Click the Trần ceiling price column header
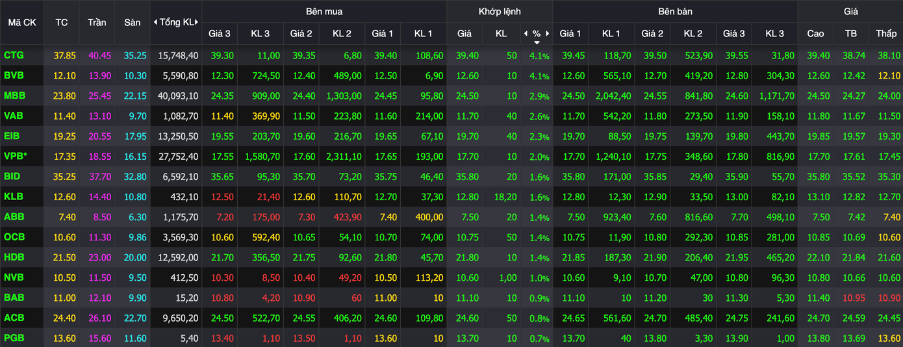 pyautogui.click(x=97, y=22)
